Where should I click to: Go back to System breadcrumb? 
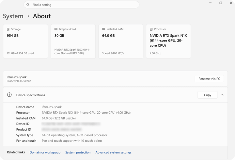[13, 16]
